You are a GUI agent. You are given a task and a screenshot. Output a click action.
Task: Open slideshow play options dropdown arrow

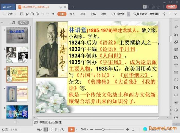coord(76,130)
